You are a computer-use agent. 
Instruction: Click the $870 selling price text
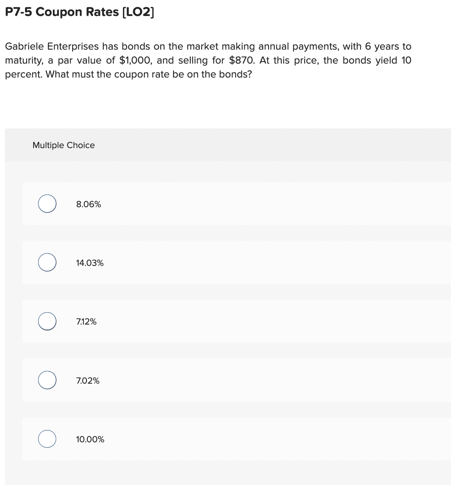point(243,61)
